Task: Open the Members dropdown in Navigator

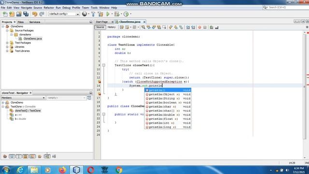Action: [43, 98]
